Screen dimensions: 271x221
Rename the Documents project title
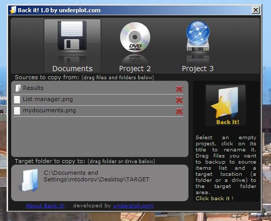[72, 69]
